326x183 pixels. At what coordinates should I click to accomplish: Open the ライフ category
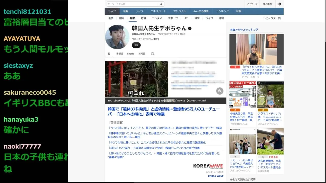(x=209, y=18)
